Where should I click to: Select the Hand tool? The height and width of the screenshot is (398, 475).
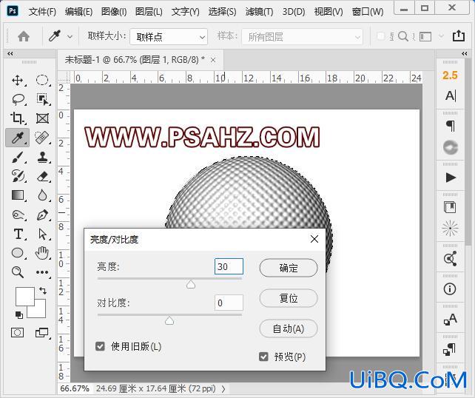click(x=42, y=253)
